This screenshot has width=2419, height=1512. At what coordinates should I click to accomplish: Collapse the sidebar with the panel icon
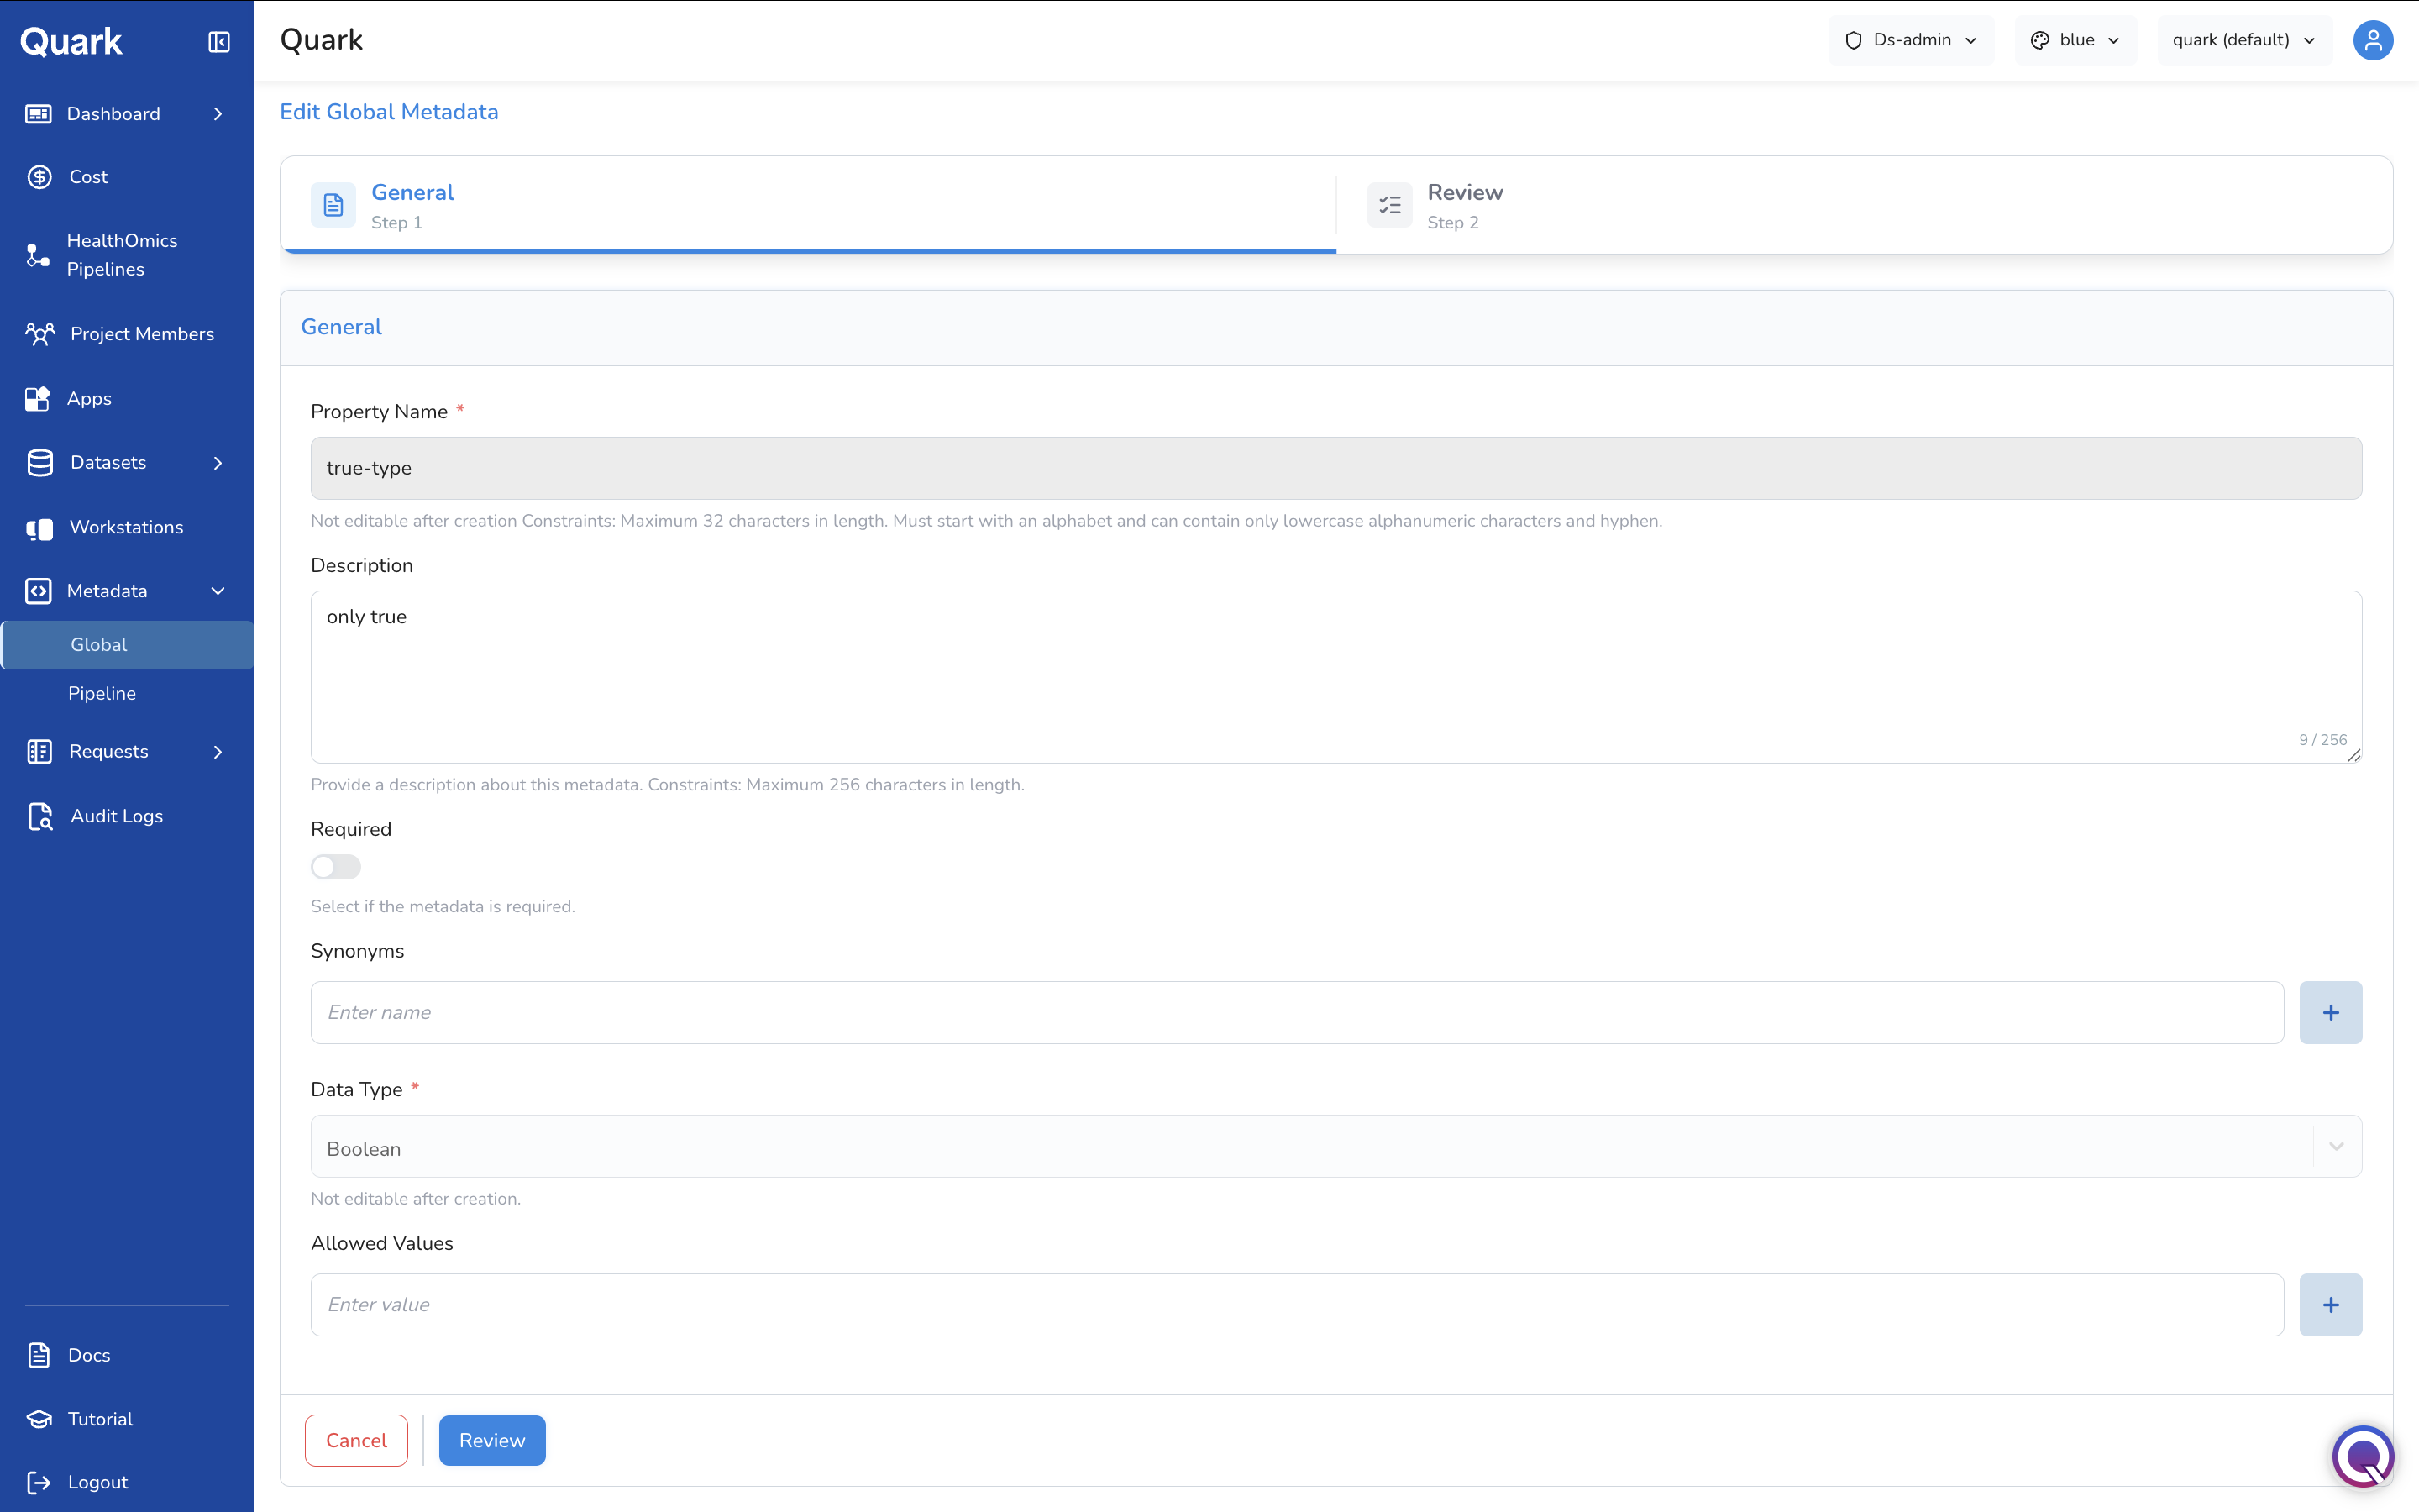pos(219,42)
